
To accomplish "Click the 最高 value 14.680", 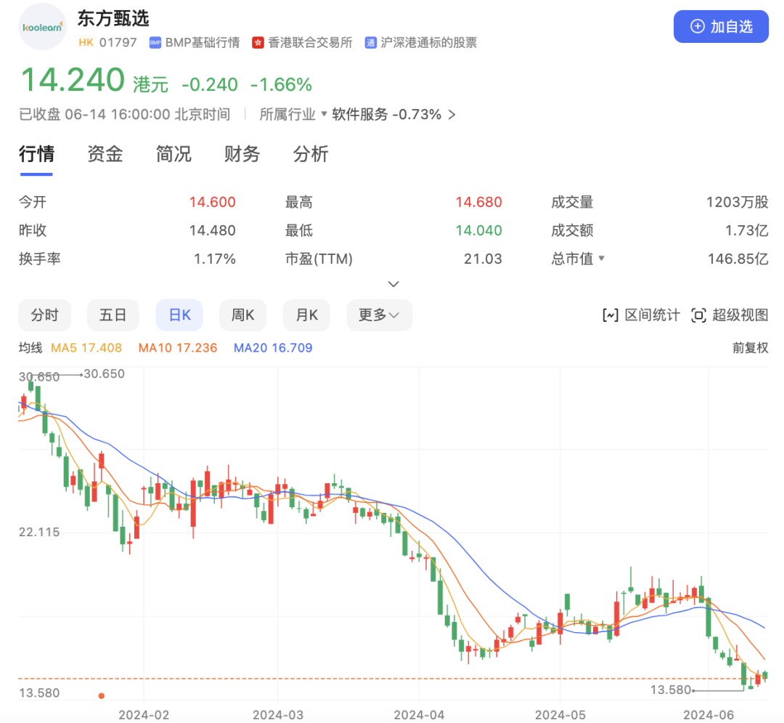I will click(x=478, y=202).
